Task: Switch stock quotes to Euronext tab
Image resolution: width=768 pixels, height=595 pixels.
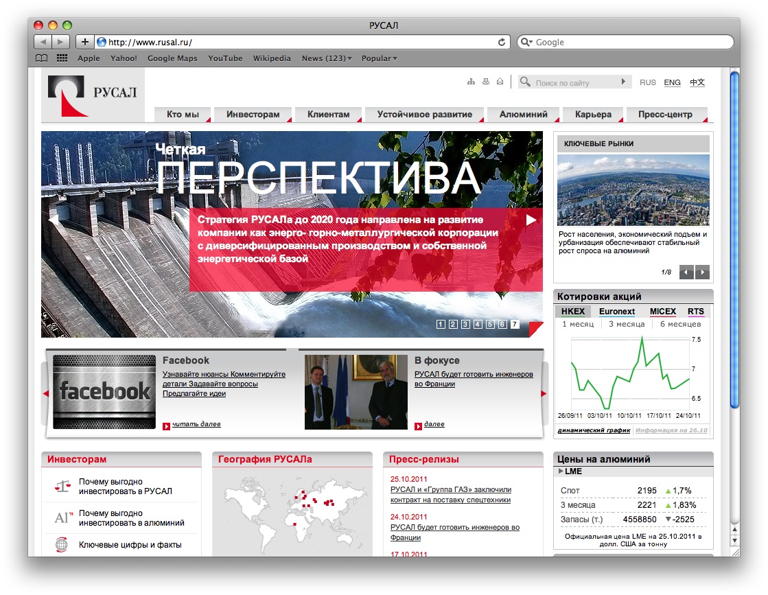Action: pos(616,311)
